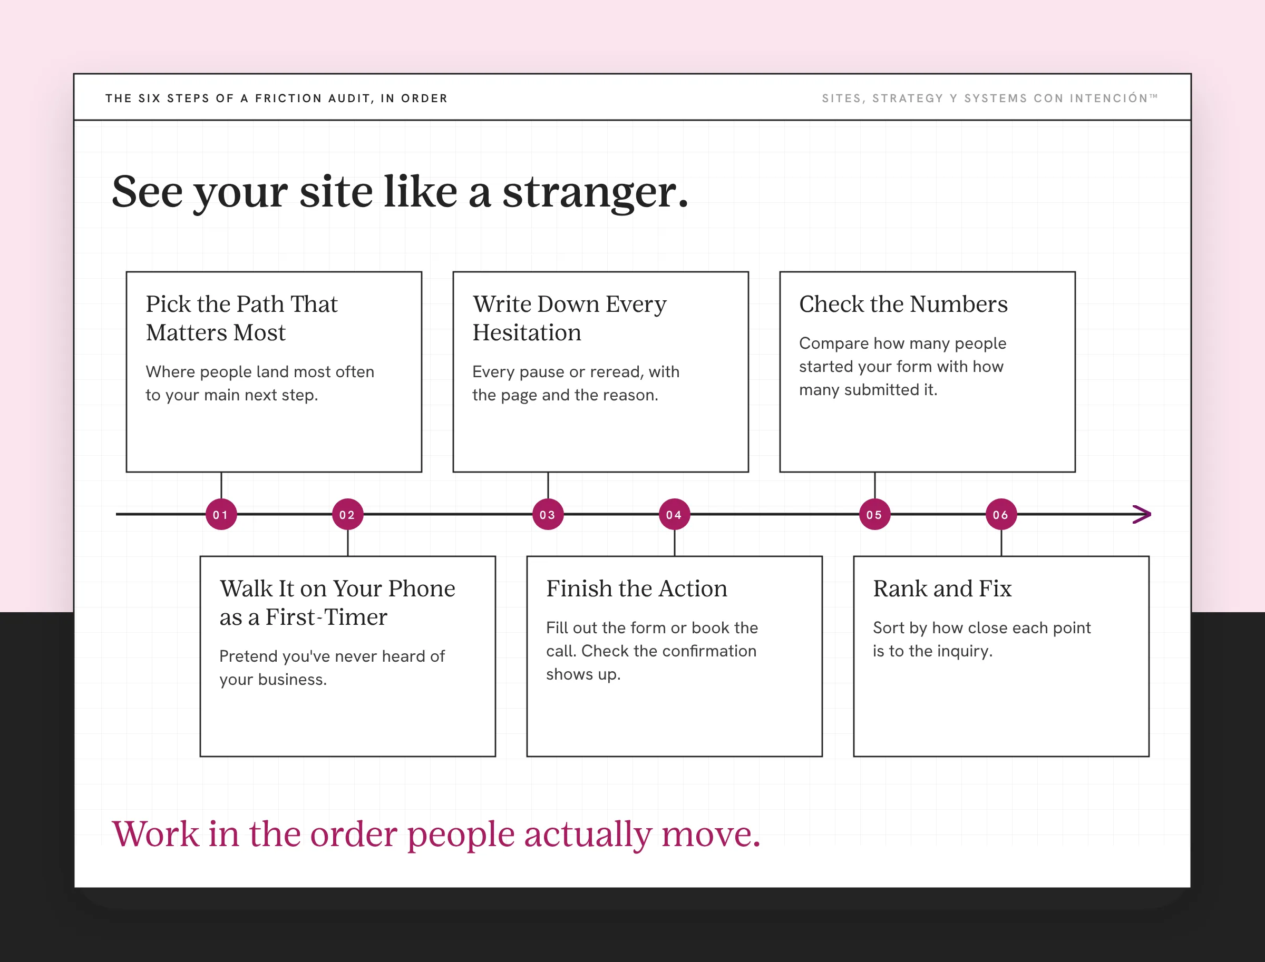
Task: Select the 'Write Down Every Hesitation' heading
Action: 569,318
